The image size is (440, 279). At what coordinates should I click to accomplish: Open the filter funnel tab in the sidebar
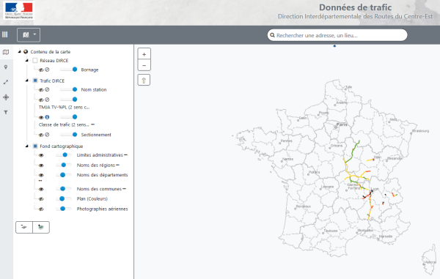click(6, 112)
